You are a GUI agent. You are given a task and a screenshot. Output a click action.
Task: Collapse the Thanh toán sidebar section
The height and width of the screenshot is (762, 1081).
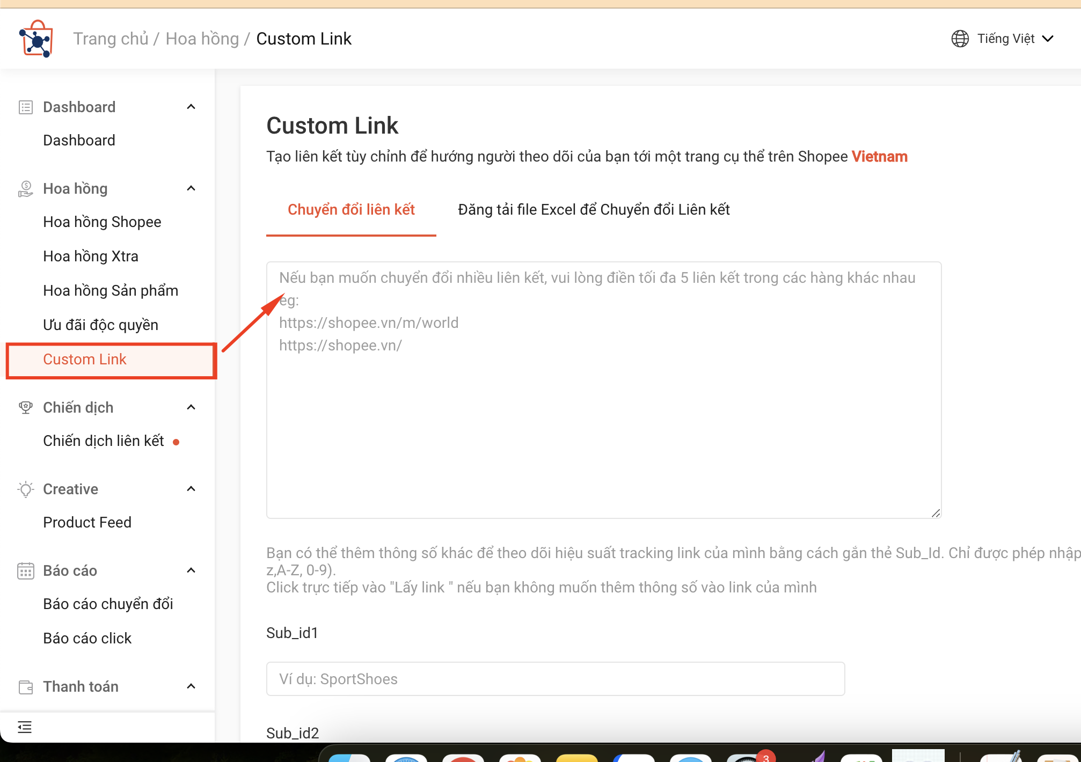(191, 686)
